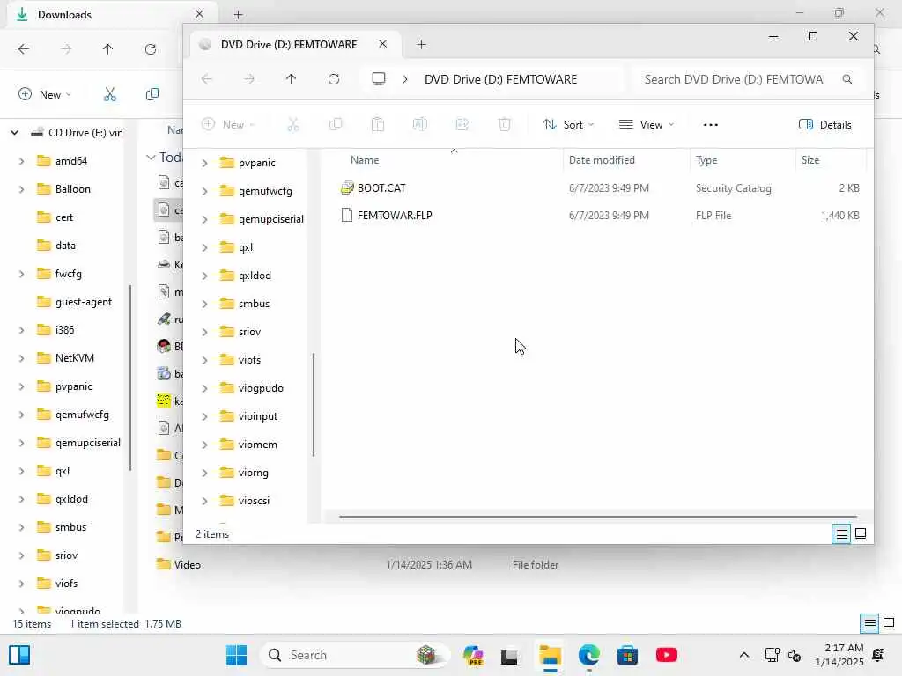This screenshot has height=676, width=902.
Task: Click the search magnifier in DVD Drive window
Action: pyautogui.click(x=847, y=79)
